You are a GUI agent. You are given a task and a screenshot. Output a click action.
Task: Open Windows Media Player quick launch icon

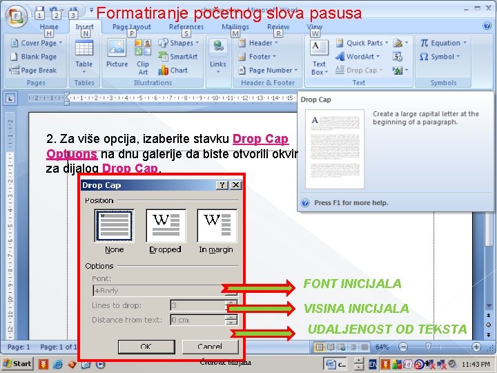click(100, 364)
